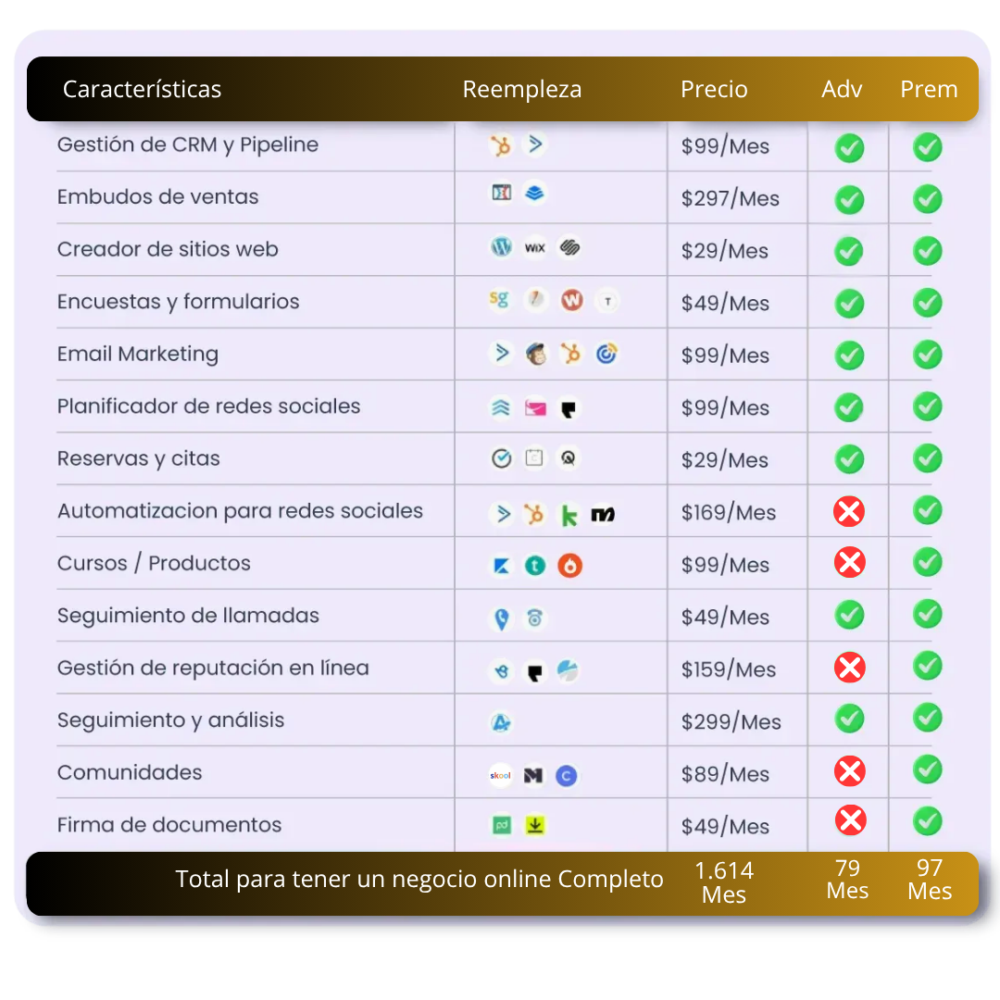Select the Características column header
The width and height of the screenshot is (1000, 1000).
pyautogui.click(x=142, y=89)
